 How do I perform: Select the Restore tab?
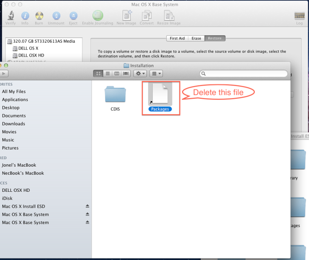point(215,38)
